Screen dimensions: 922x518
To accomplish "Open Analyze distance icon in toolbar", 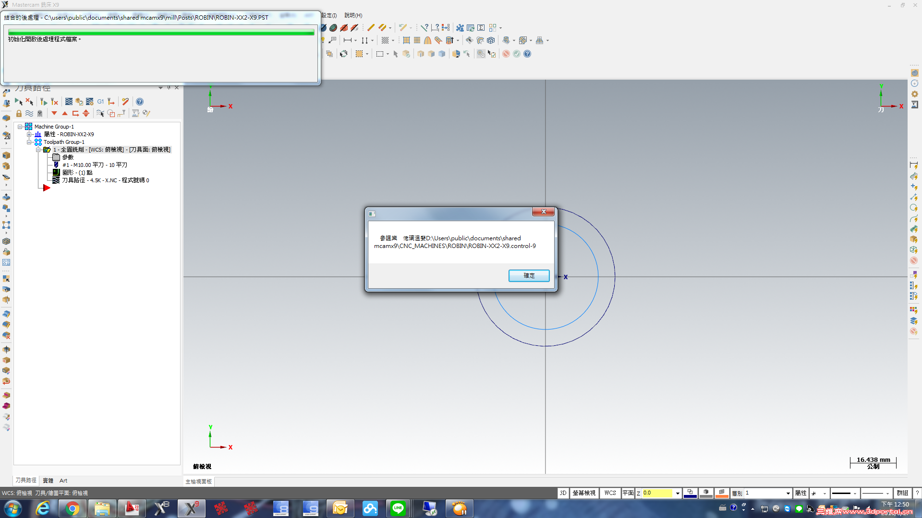I will [435, 28].
